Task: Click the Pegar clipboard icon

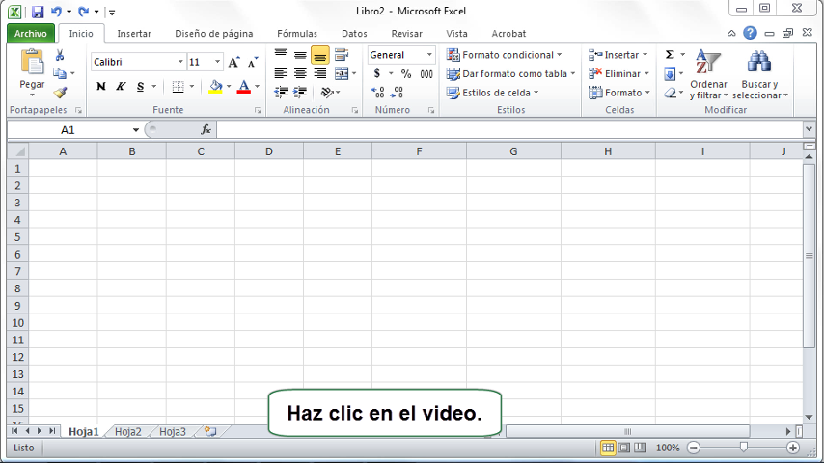Action: [x=32, y=62]
